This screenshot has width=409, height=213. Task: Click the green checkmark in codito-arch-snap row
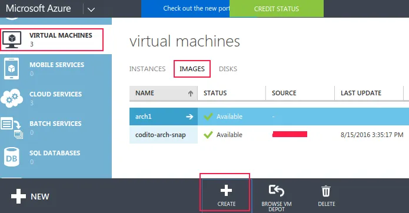coord(208,135)
